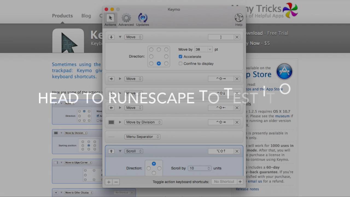Toggle the Accelerate checkbox
This screenshot has height=197, width=350.
(180, 57)
